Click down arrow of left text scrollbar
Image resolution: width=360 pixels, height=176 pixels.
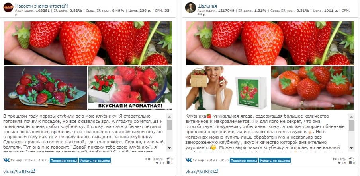click(x=169, y=148)
